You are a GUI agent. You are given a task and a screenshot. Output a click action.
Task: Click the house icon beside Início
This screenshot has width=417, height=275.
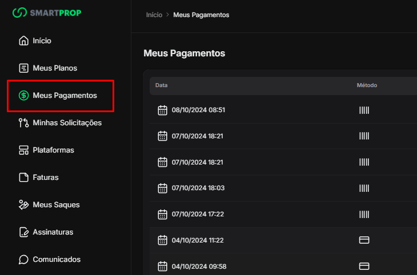pos(23,41)
